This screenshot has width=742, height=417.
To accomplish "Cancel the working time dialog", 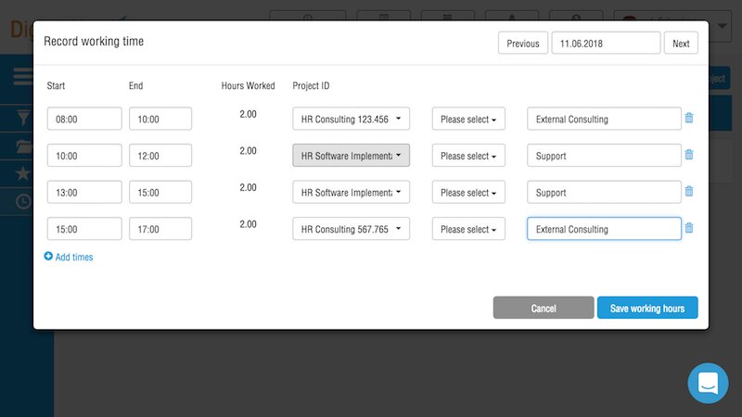I will click(544, 308).
